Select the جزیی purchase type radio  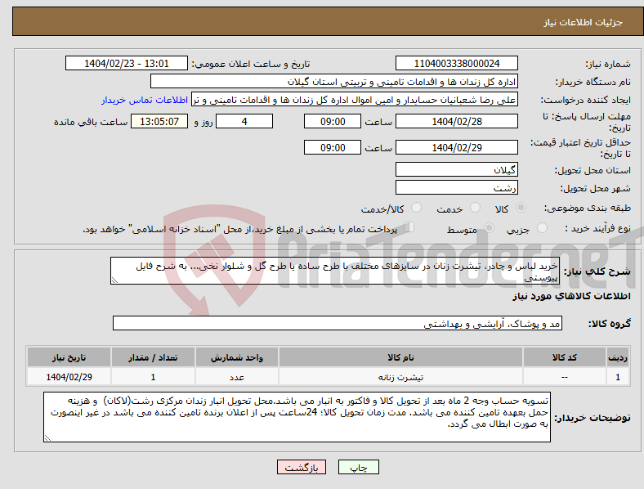pos(542,227)
